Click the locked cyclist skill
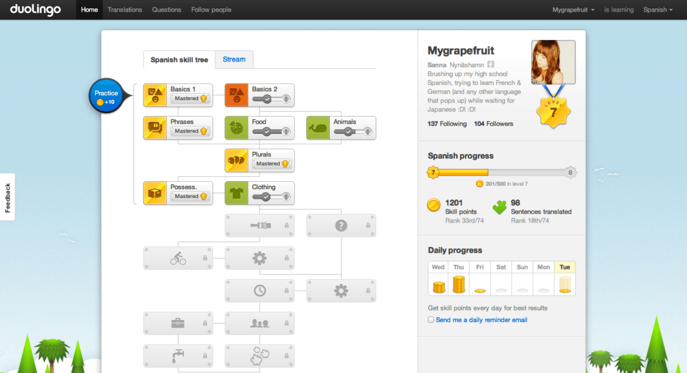The width and height of the screenshot is (687, 373). [x=178, y=258]
